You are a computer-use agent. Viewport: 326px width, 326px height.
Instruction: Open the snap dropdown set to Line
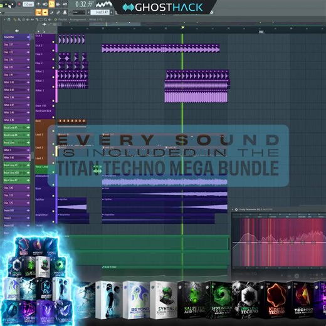78,13
